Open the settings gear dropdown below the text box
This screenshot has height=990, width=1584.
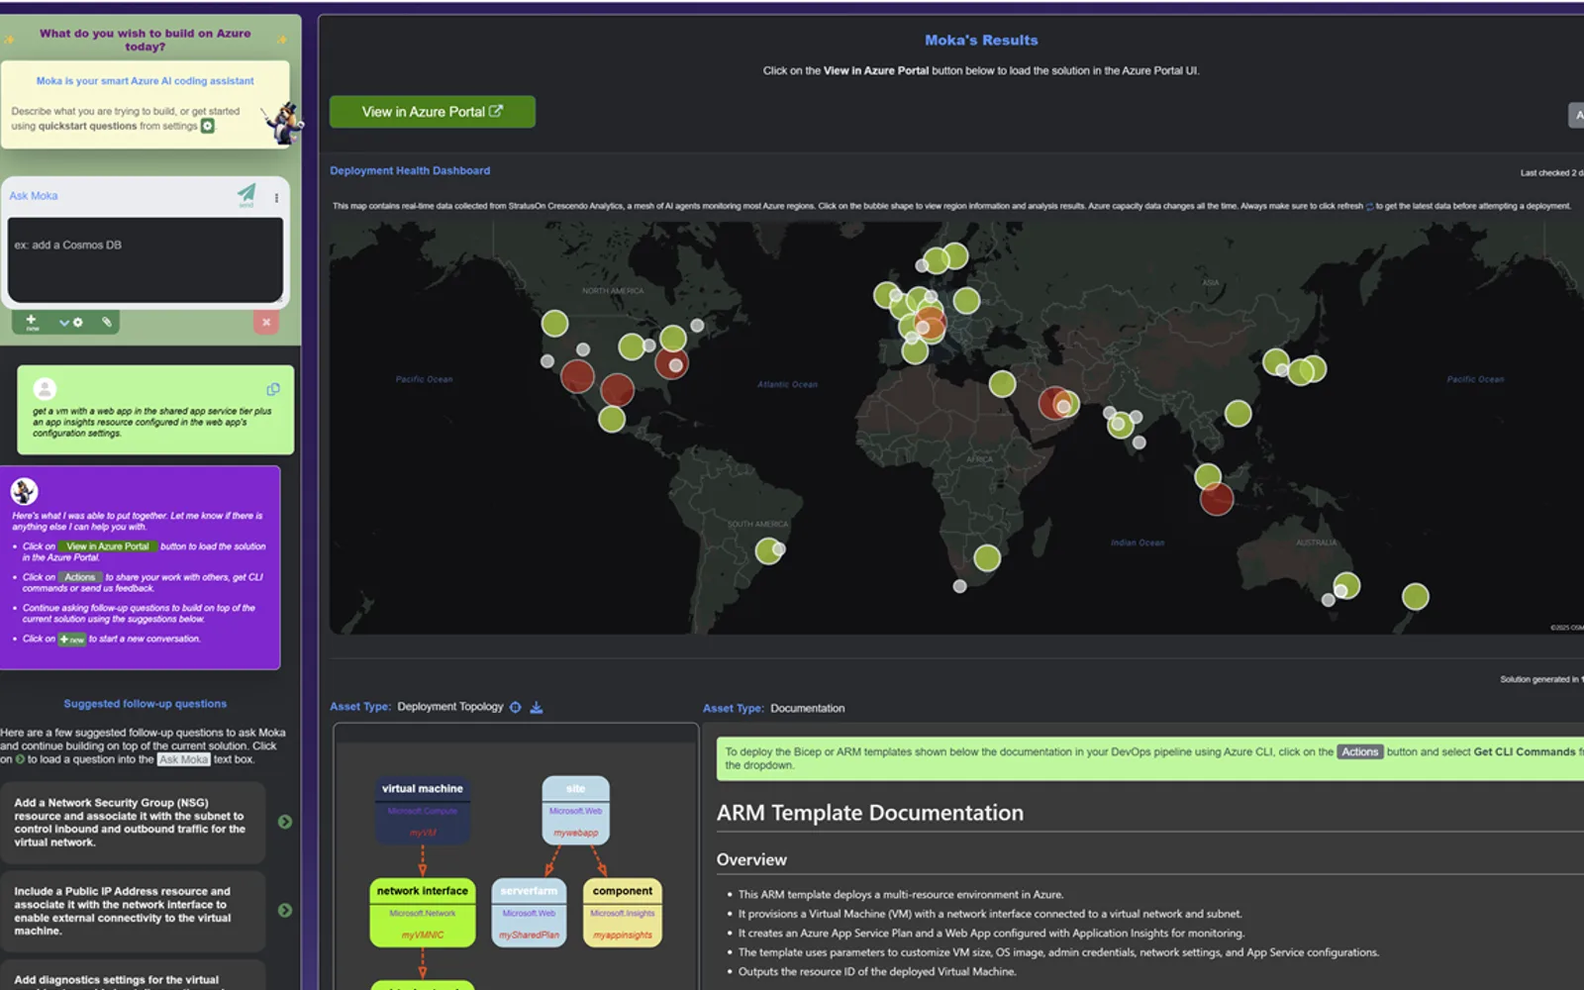coord(71,323)
